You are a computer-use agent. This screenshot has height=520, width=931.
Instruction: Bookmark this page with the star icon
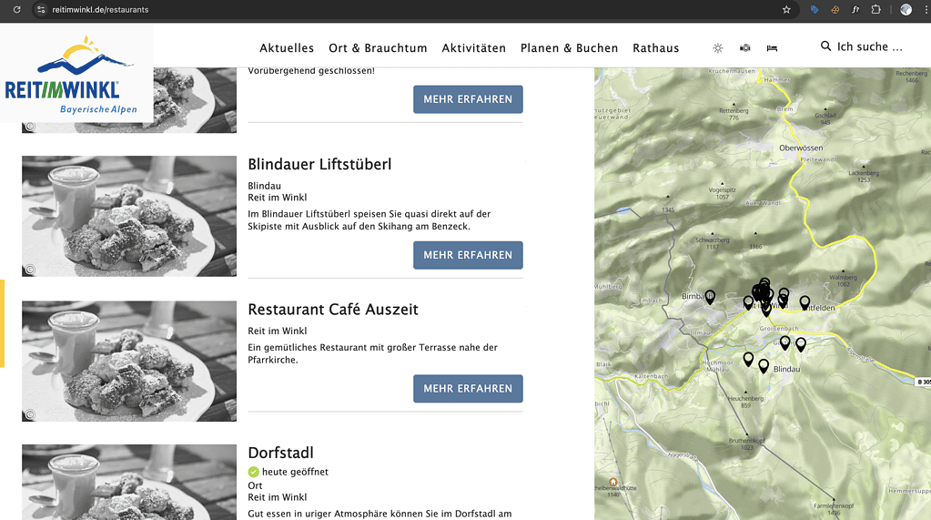pyautogui.click(x=786, y=10)
